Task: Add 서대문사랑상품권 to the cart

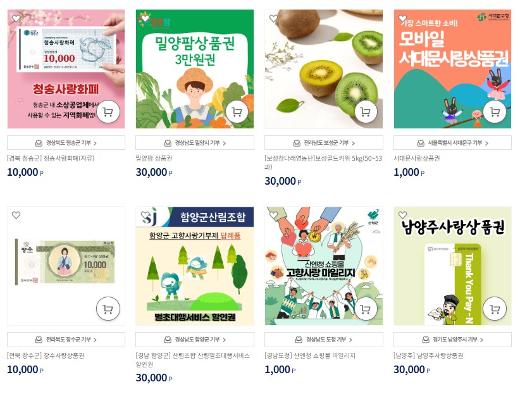Action: click(495, 112)
